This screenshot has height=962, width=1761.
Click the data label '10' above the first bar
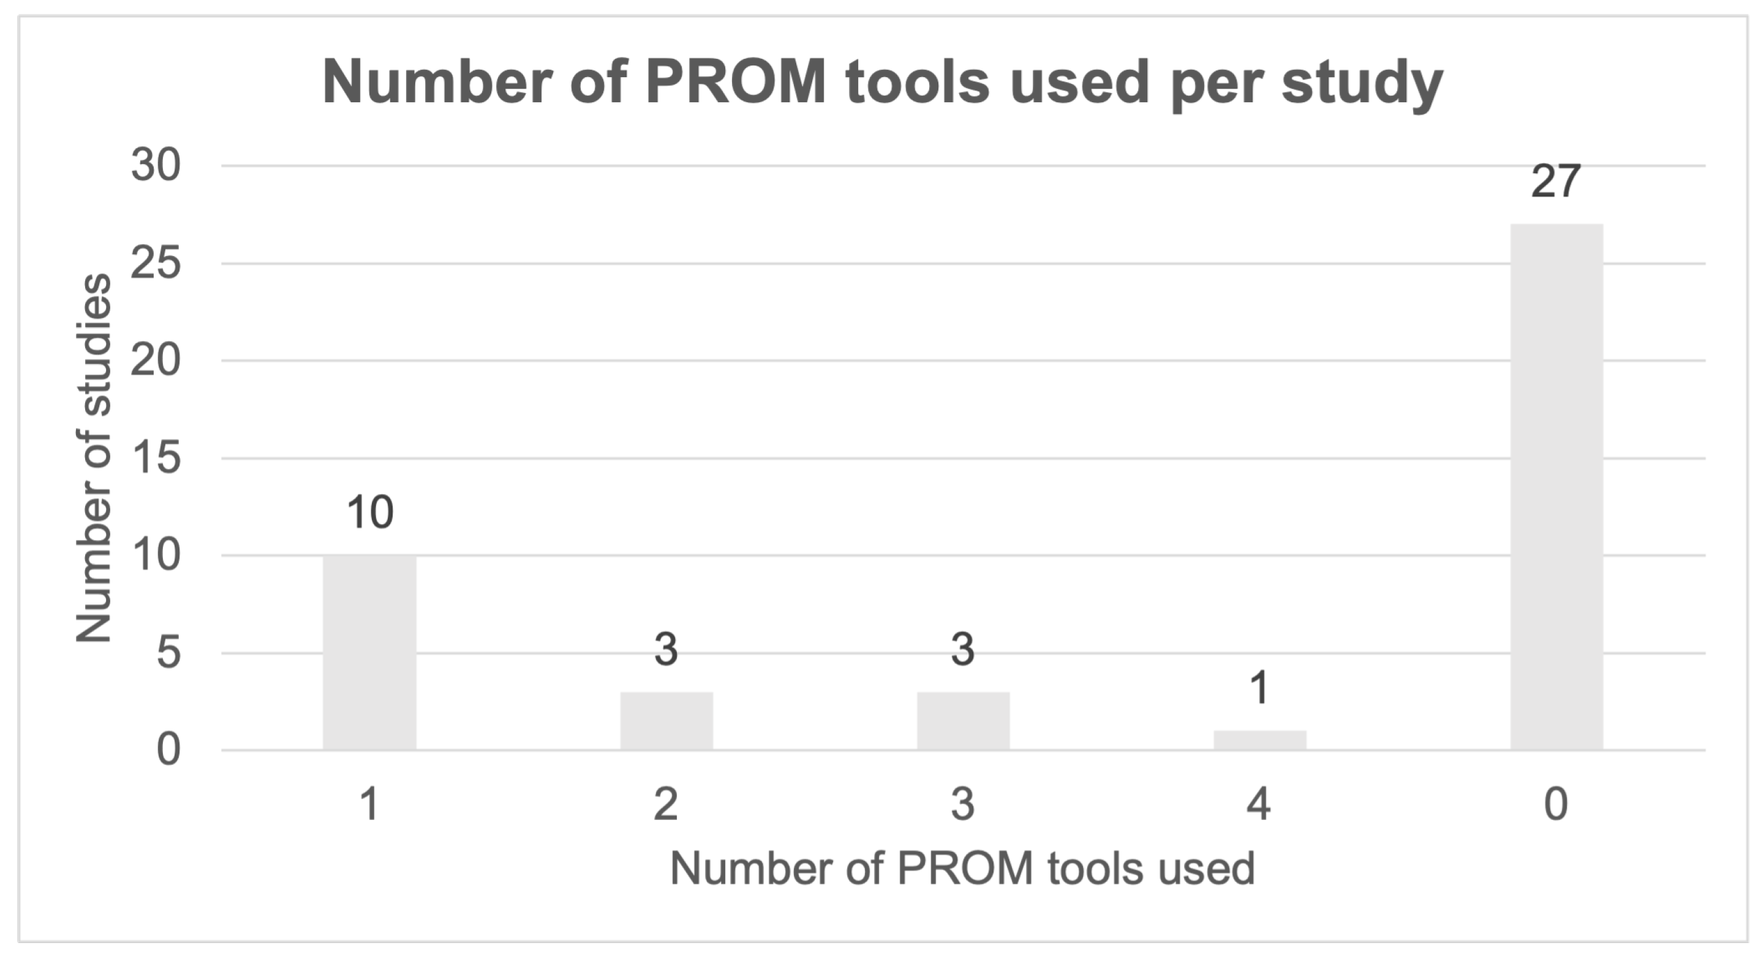coord(370,513)
